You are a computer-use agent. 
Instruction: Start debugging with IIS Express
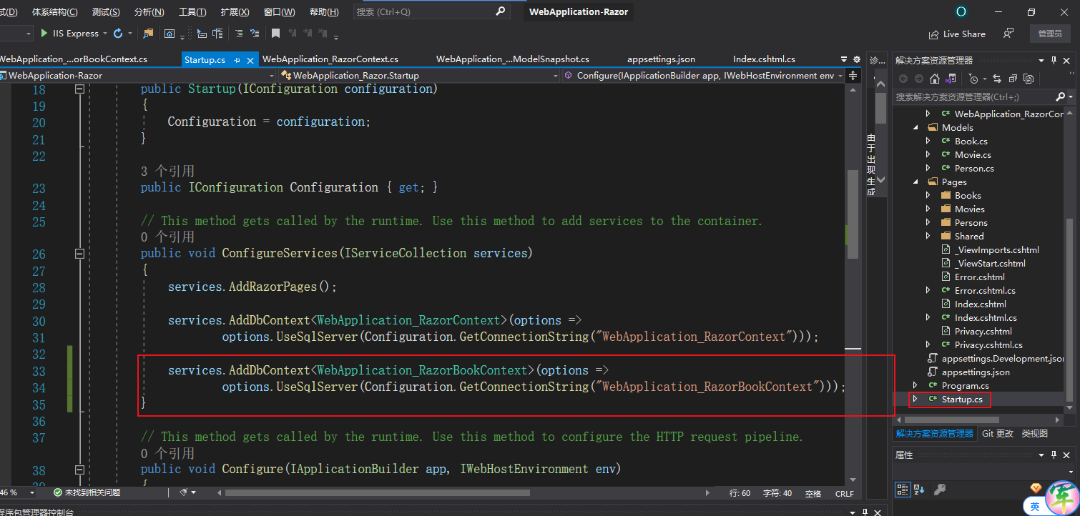tap(69, 34)
